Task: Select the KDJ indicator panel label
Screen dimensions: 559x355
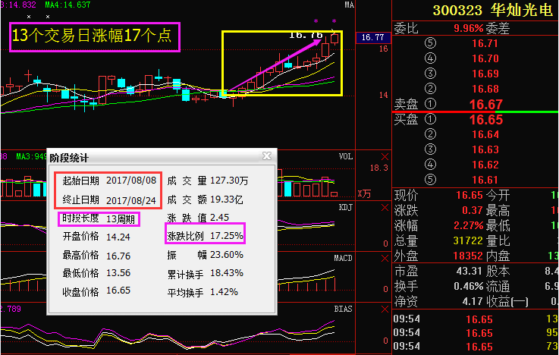Action: 345,206
